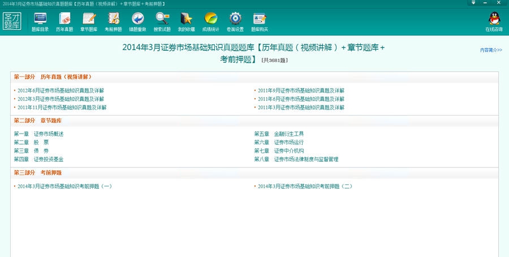Click 第三部分 考前押题 section header
The height and width of the screenshot is (257, 509).
(x=38, y=172)
